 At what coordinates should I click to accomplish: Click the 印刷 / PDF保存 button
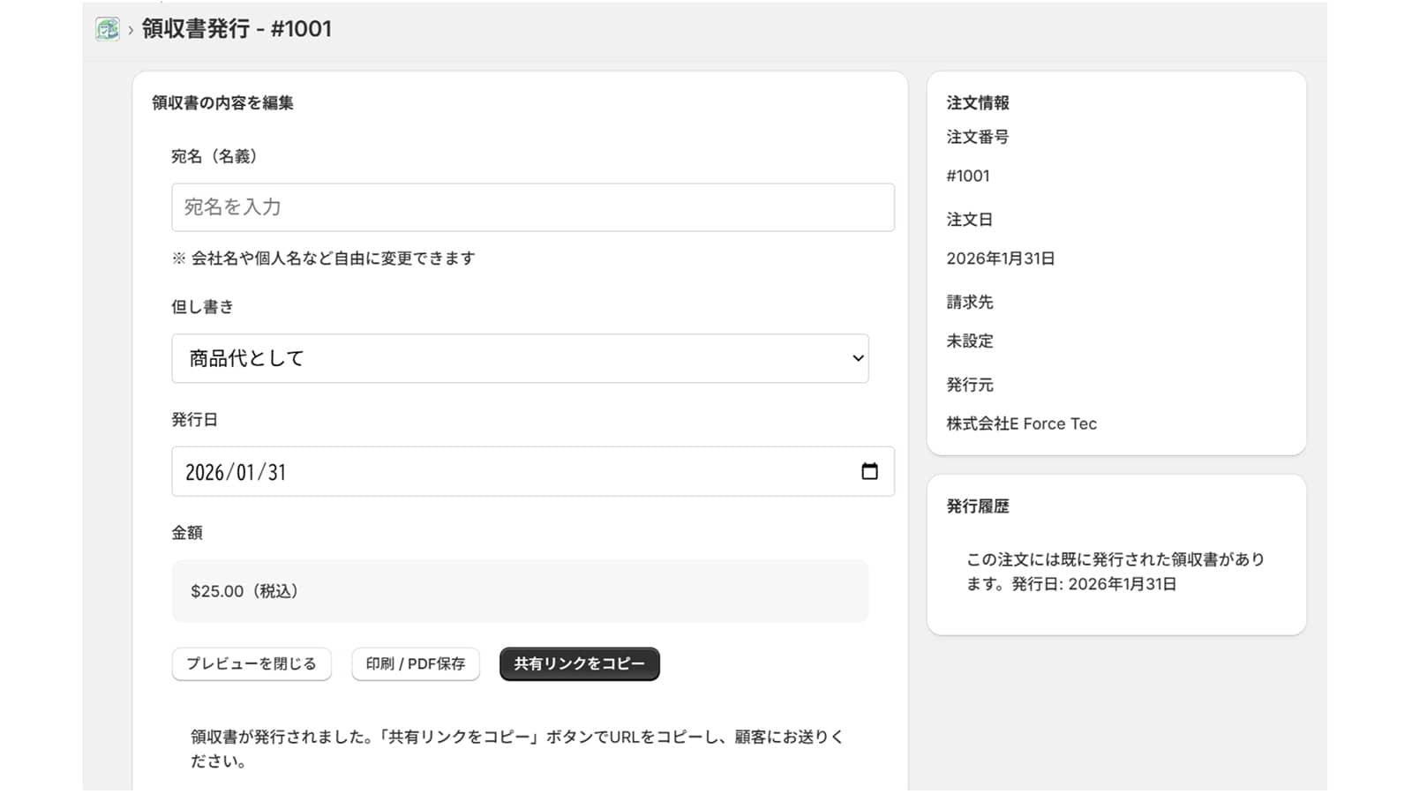point(415,664)
